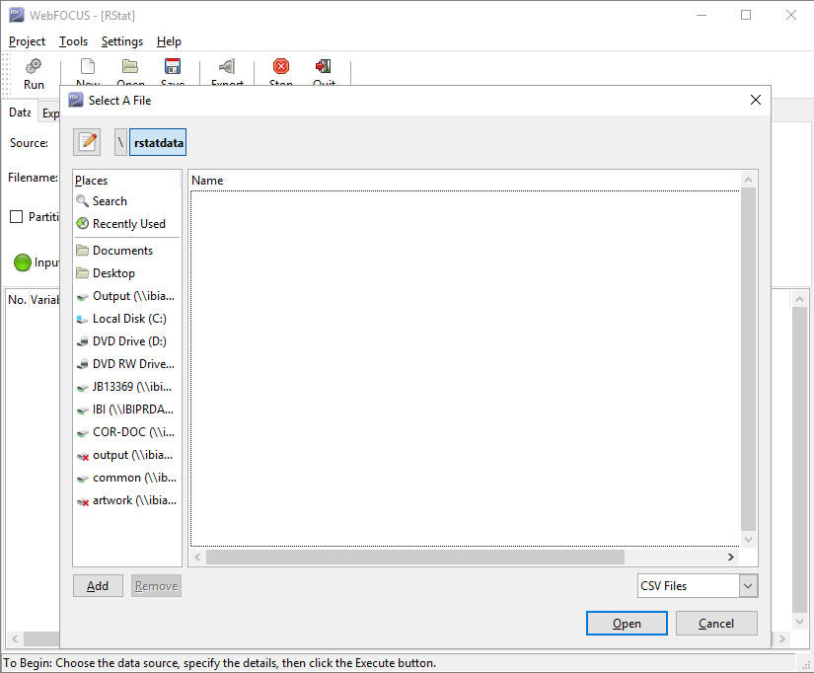Open the Tools menu
This screenshot has width=814, height=673.
coord(73,41)
